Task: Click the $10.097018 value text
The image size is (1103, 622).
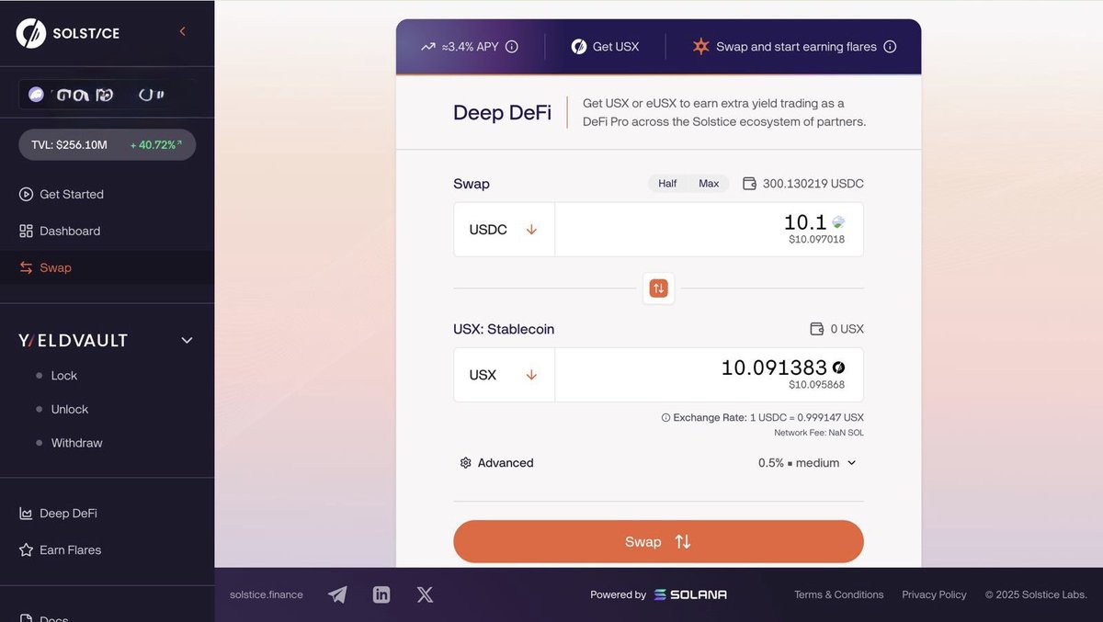Action: tap(817, 240)
